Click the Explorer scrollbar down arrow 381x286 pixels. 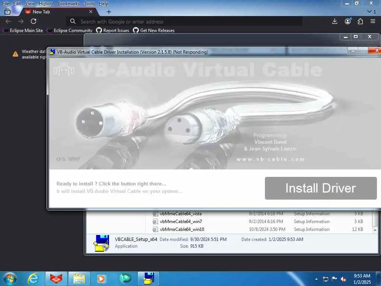(375, 230)
